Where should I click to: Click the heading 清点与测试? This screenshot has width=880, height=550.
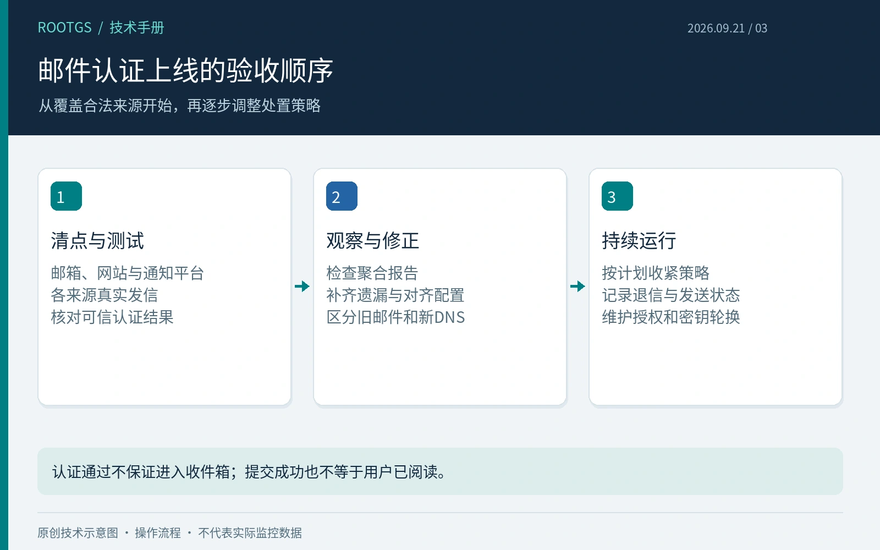[x=97, y=240]
